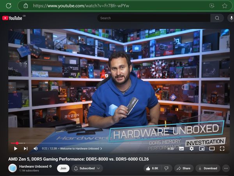The image size is (234, 176).
Task: Submit search with the magnifier button
Action: [217, 18]
